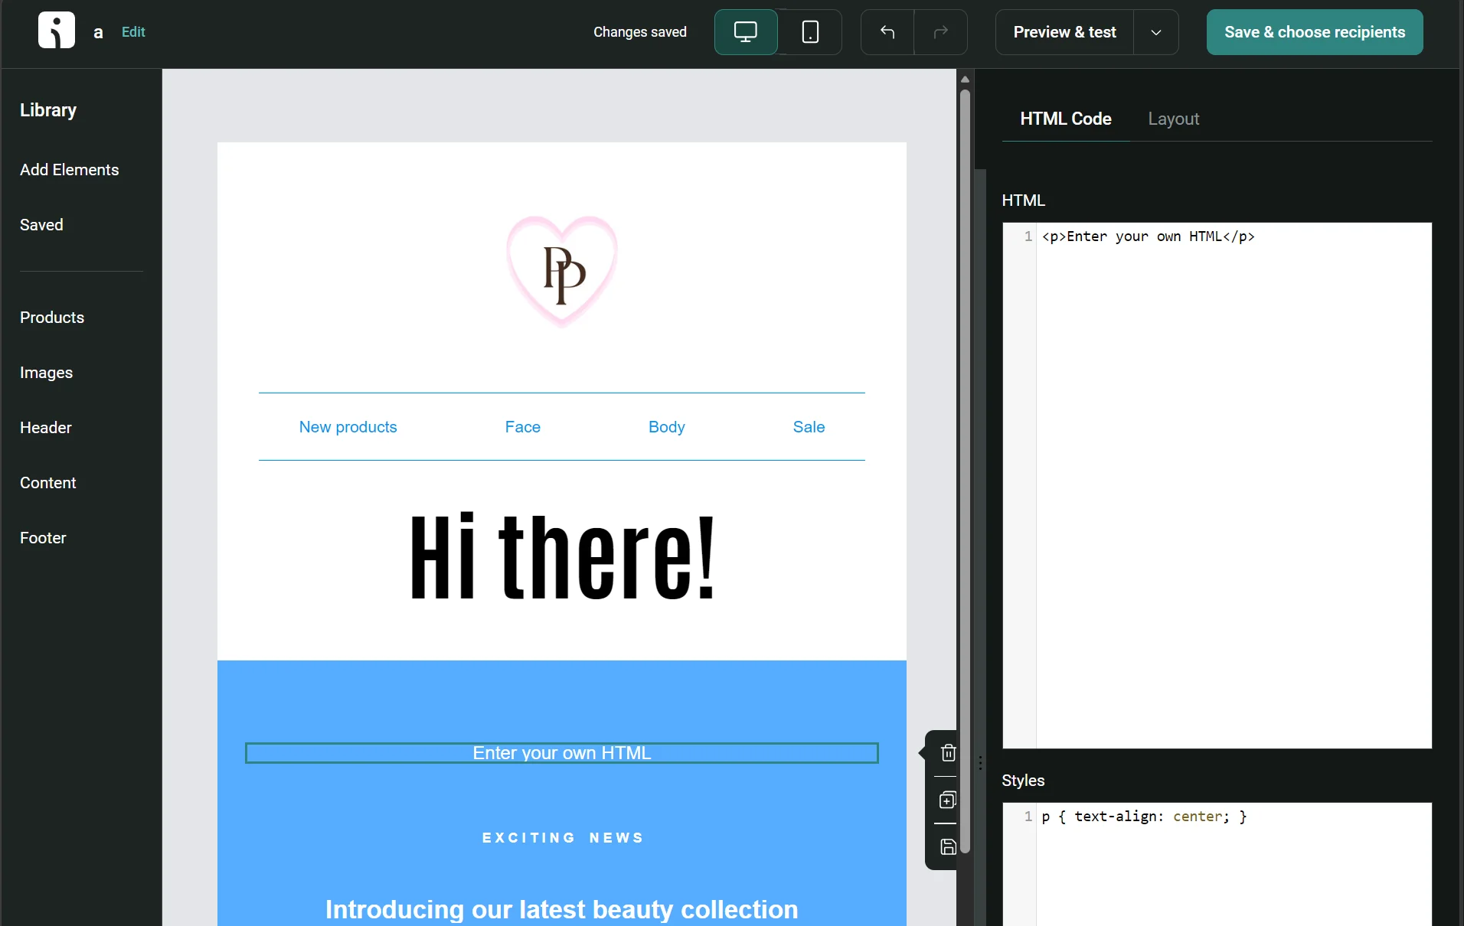
Task: Switch to the Layout tab
Action: [1174, 119]
